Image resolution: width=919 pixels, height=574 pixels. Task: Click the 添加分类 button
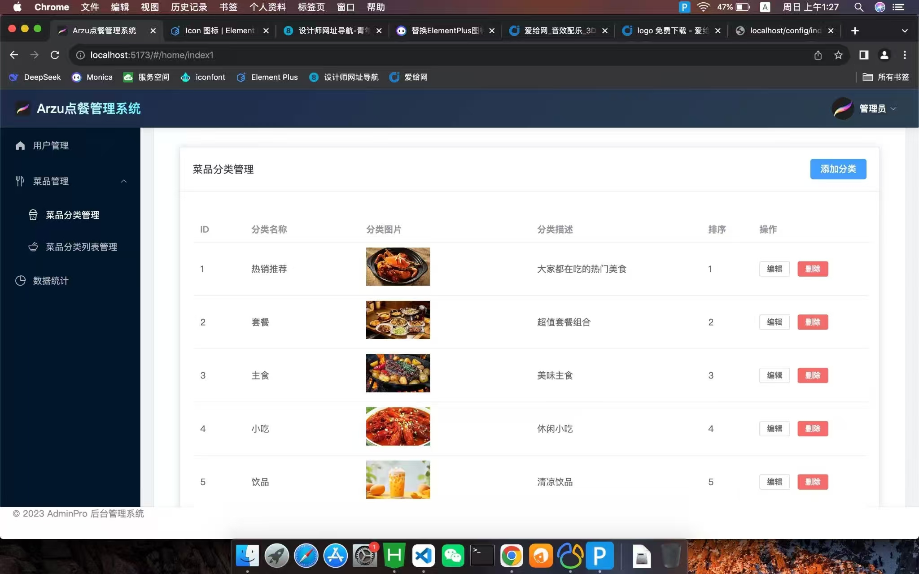click(x=838, y=169)
